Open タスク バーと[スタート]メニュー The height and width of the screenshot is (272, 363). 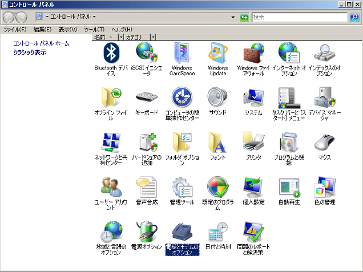coord(289,98)
